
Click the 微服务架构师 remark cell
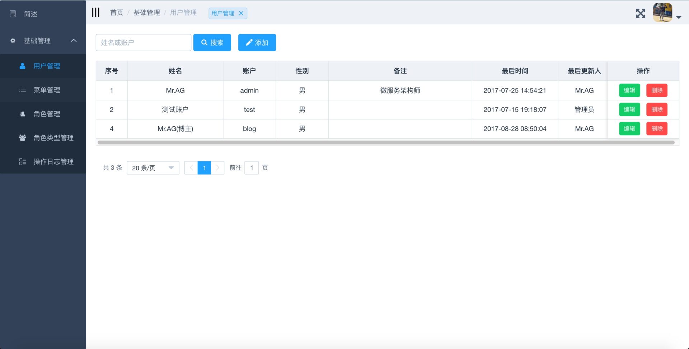400,90
